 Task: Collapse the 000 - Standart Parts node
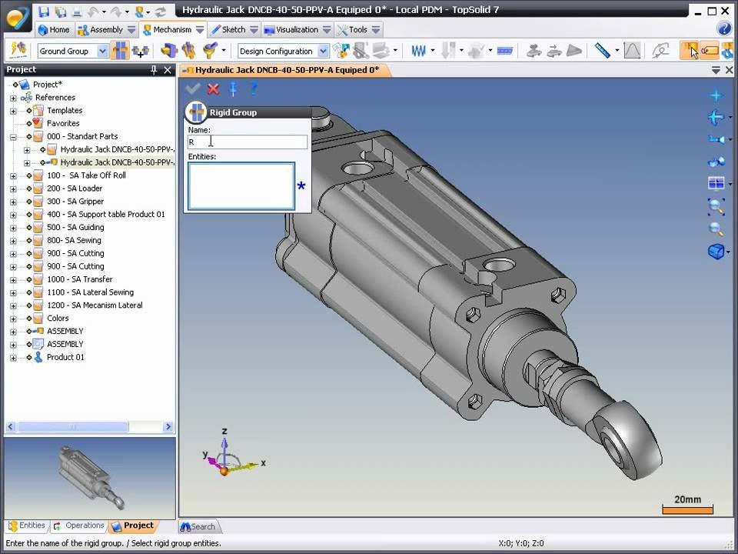13,137
